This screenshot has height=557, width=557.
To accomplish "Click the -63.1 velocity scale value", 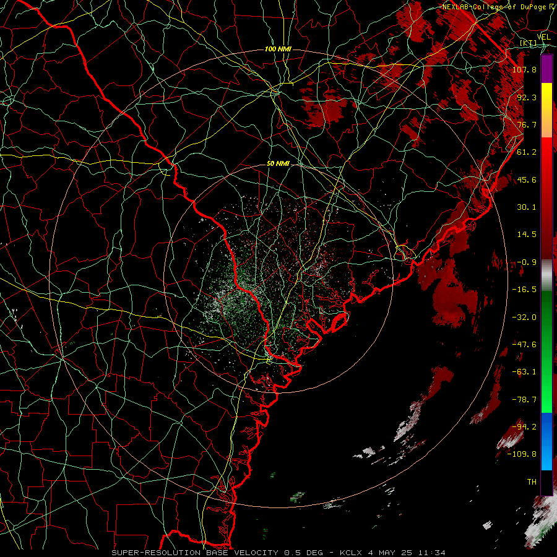I will pyautogui.click(x=524, y=372).
